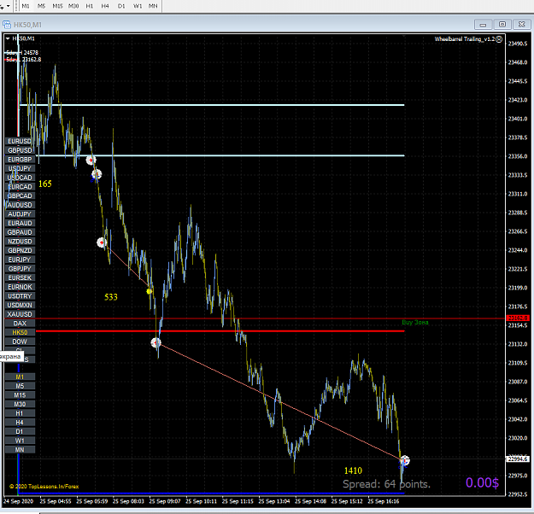The width and height of the screenshot is (534, 514).
Task: Switch chart to GBPCAD symbol button
Action: [x=20, y=196]
